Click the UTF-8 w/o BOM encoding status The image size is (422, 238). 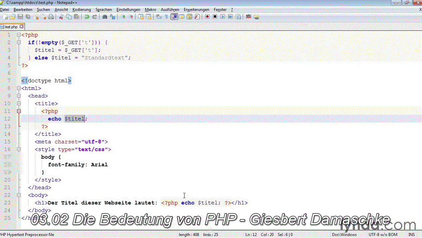click(383, 235)
